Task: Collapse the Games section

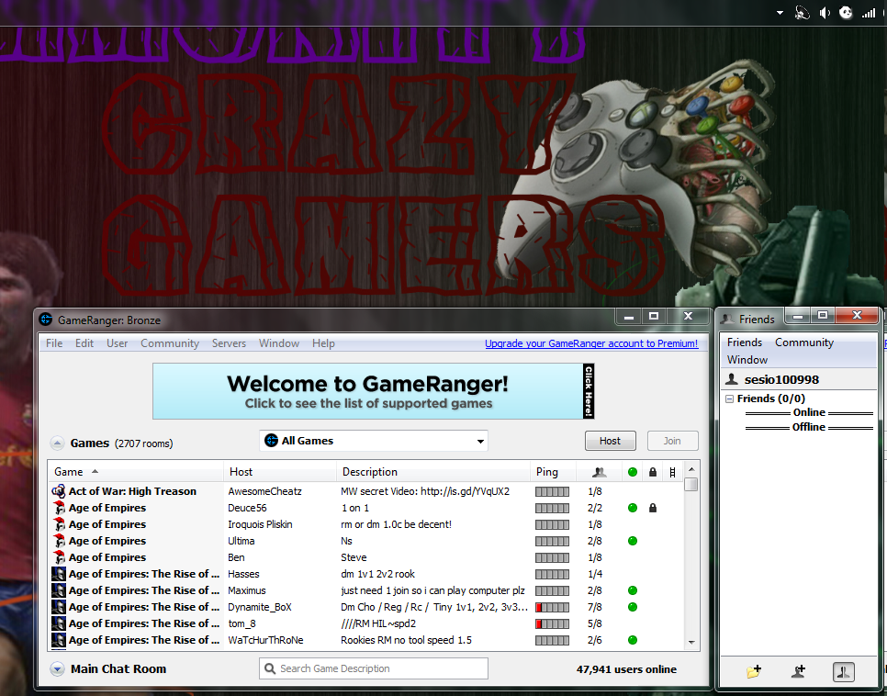Action: 57,443
